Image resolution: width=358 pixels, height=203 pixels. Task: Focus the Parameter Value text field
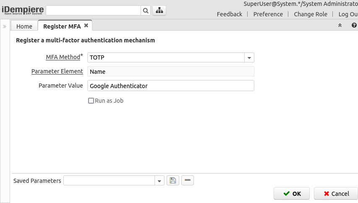coord(170,86)
